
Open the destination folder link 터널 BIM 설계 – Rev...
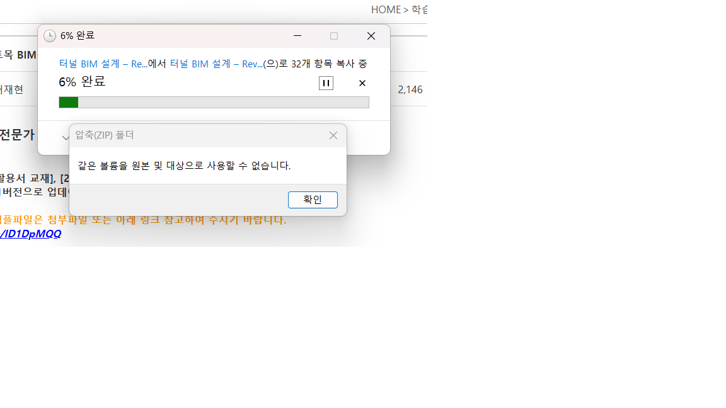coord(216,64)
